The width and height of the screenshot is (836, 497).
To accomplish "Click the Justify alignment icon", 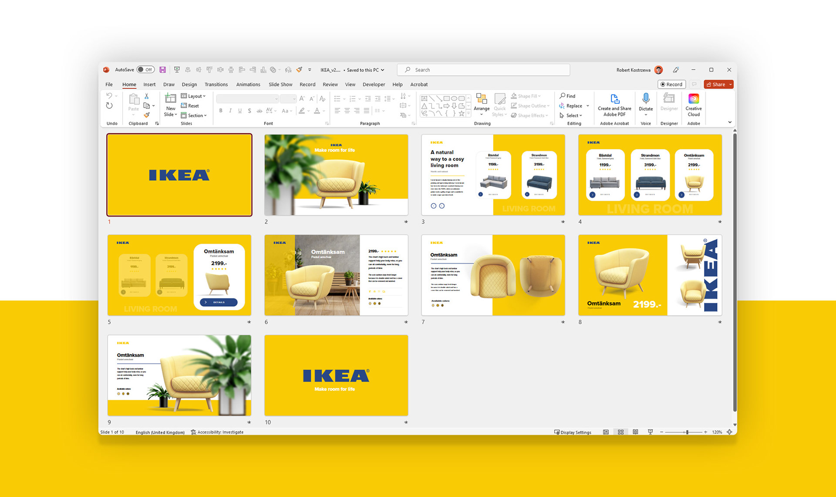I will click(x=367, y=111).
